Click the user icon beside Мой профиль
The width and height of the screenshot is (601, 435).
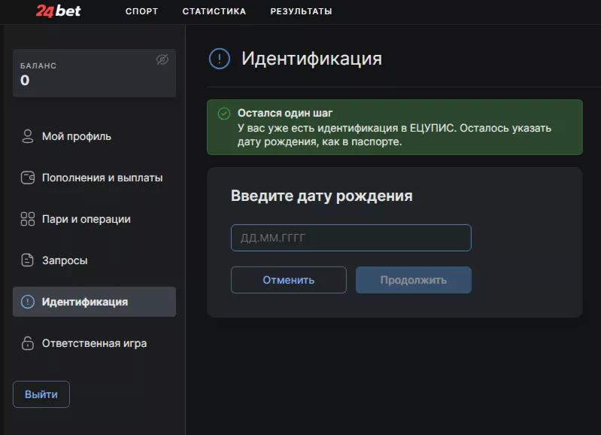(28, 136)
